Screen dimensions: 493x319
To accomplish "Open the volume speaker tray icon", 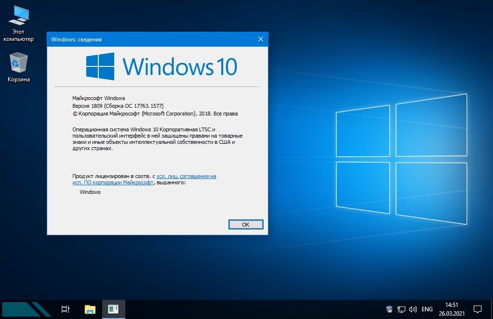I will (413, 309).
